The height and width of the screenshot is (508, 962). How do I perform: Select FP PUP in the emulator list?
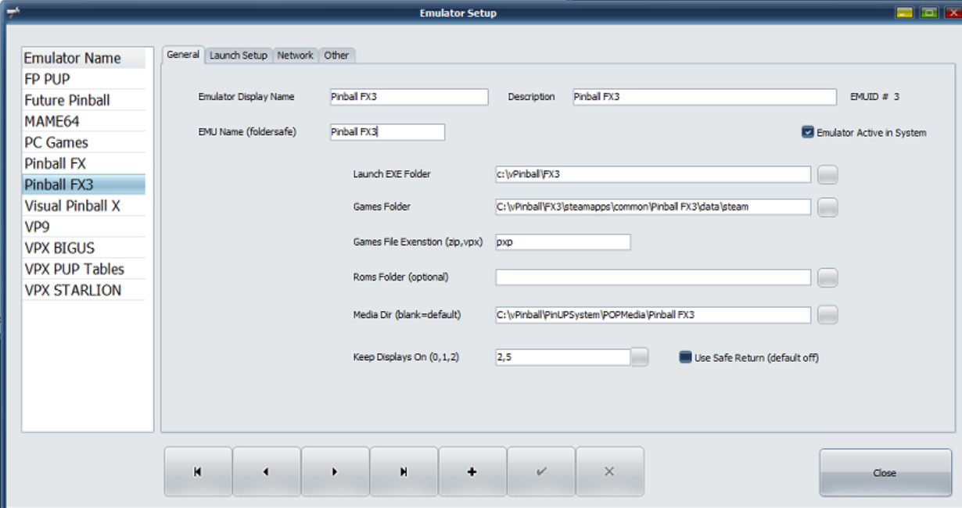point(84,79)
